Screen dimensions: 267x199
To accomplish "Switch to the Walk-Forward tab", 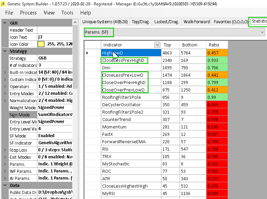I will pos(196,22).
